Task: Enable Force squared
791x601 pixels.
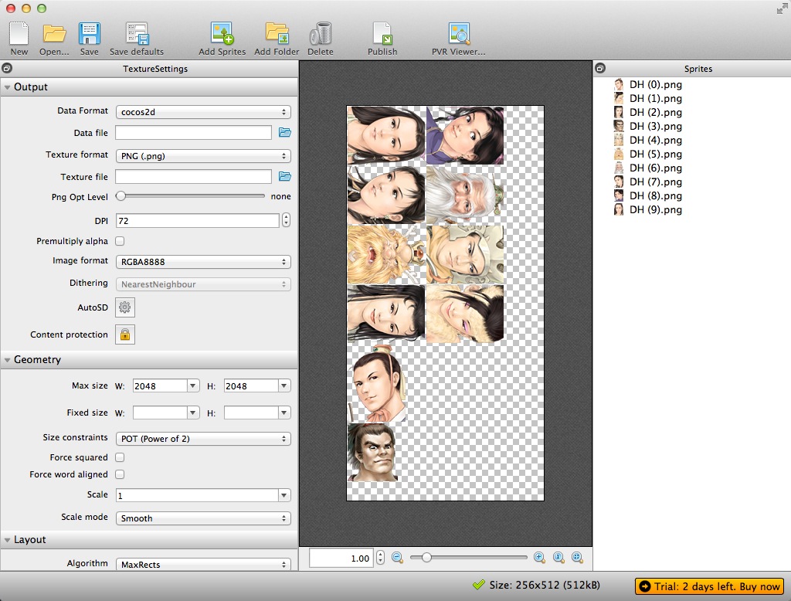Action: point(120,457)
